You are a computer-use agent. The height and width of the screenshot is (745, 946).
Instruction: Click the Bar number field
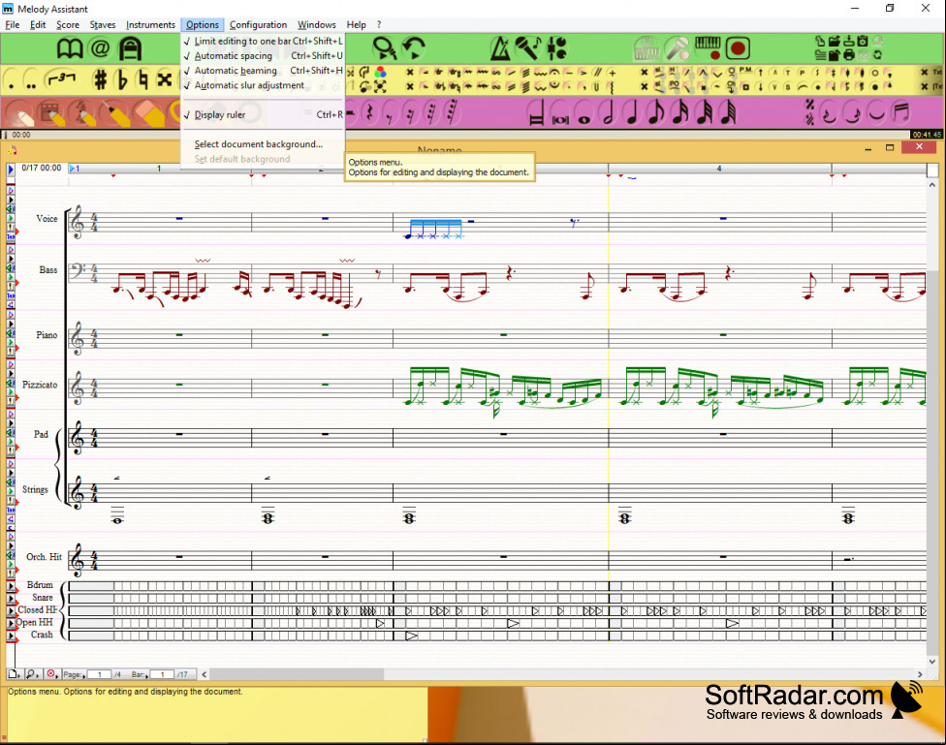(162, 674)
